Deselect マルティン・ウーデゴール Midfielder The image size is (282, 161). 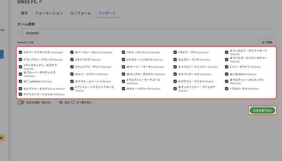(x=123, y=81)
